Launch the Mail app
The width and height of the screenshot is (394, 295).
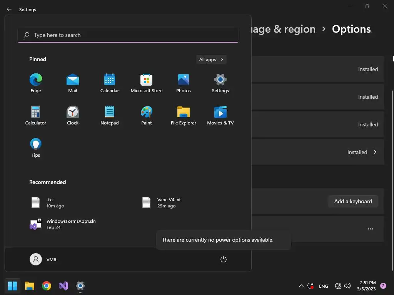click(x=73, y=83)
